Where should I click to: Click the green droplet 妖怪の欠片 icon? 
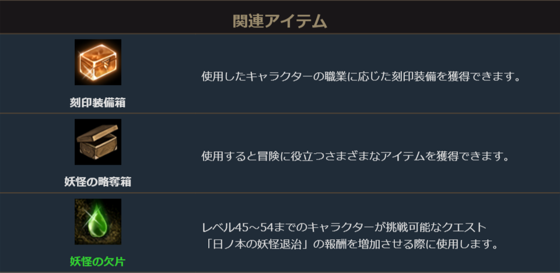pos(97,222)
